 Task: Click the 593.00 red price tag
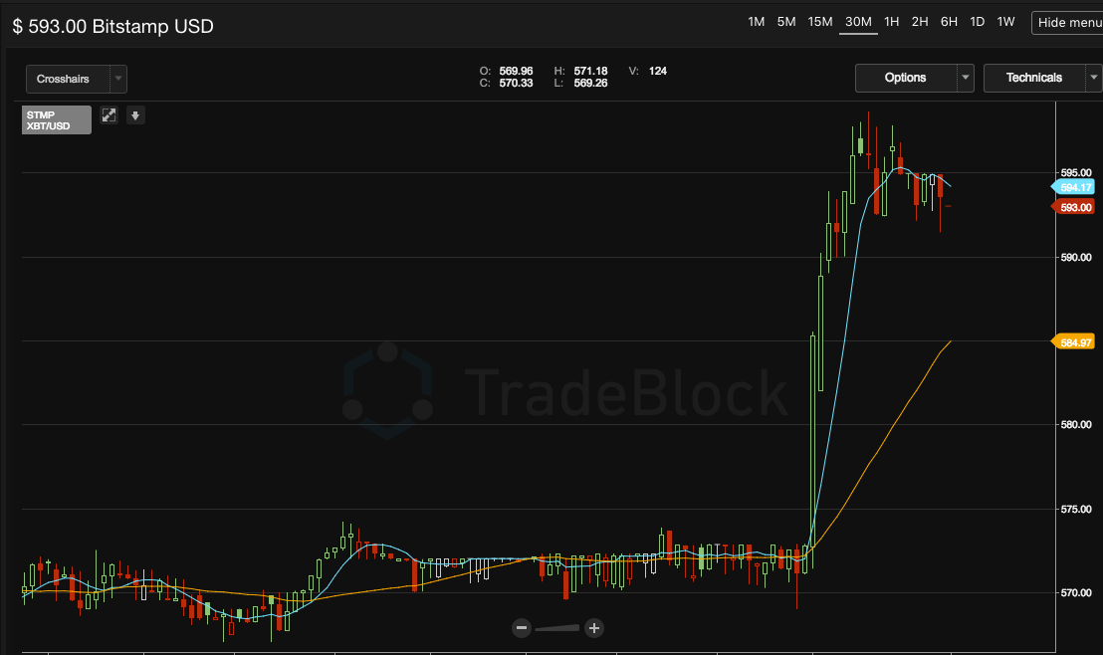click(1073, 207)
